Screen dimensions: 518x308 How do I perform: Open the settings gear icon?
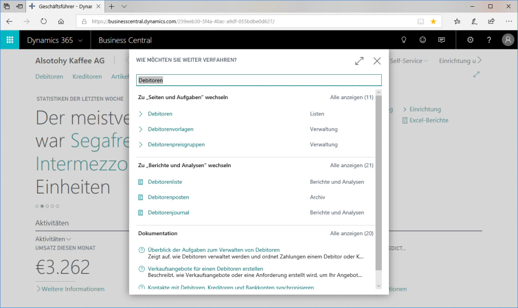coord(470,40)
